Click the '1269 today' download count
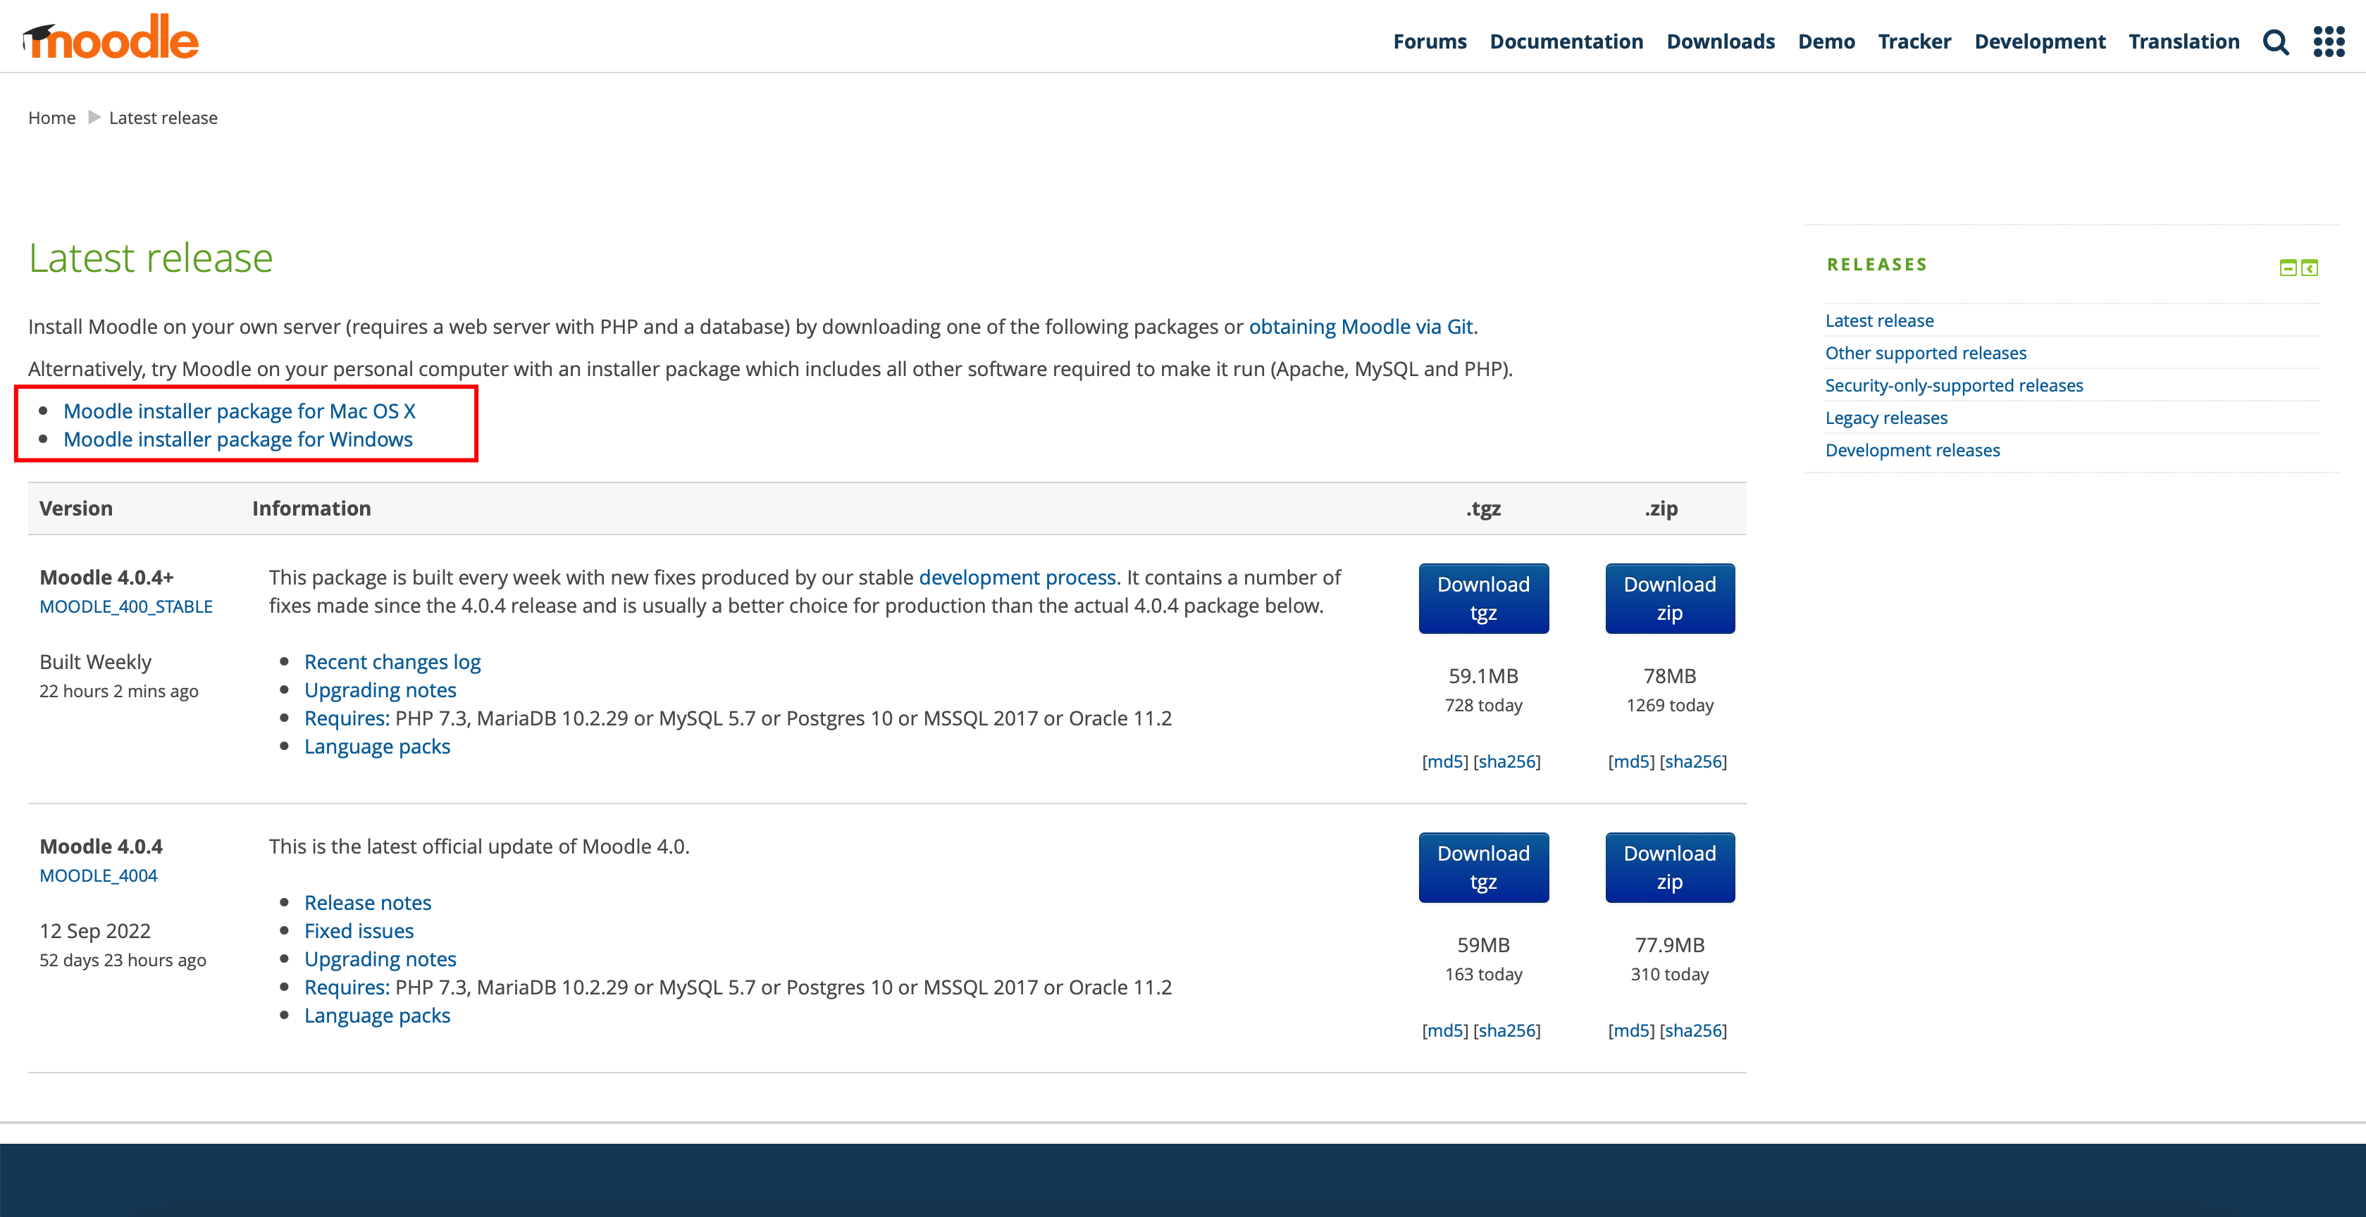Image resolution: width=2366 pixels, height=1217 pixels. [1669, 705]
